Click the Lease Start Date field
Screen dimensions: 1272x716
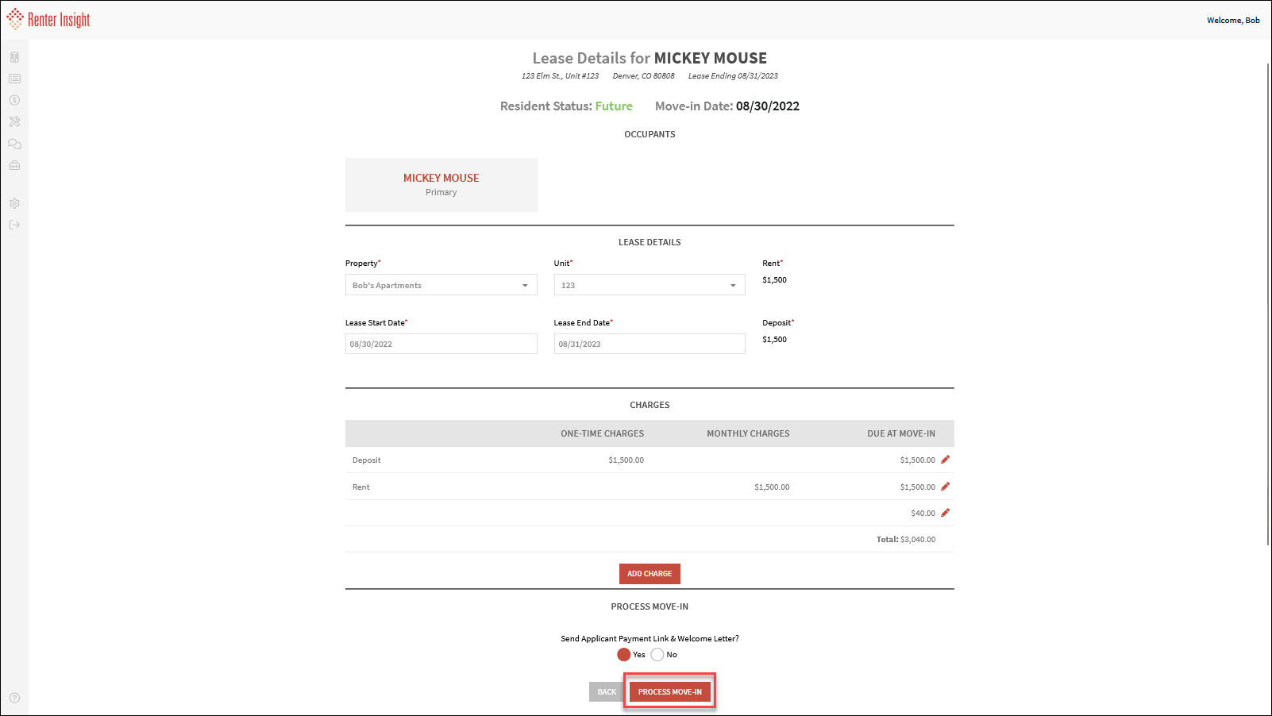441,344
